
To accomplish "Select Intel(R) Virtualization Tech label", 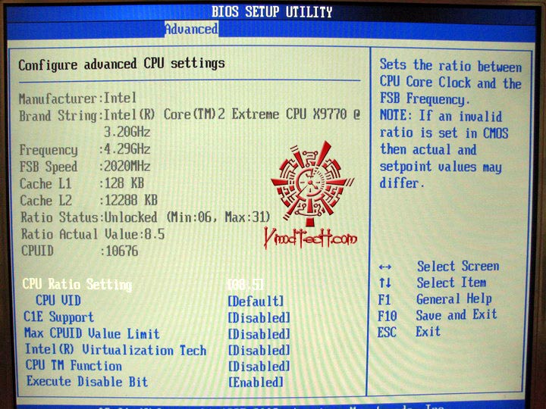I will [115, 350].
